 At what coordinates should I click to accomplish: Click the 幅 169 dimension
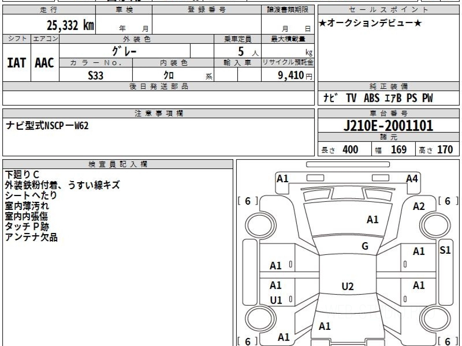(391, 150)
